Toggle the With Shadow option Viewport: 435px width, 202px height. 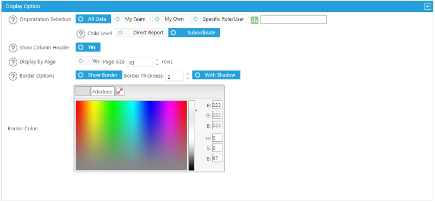coord(216,75)
